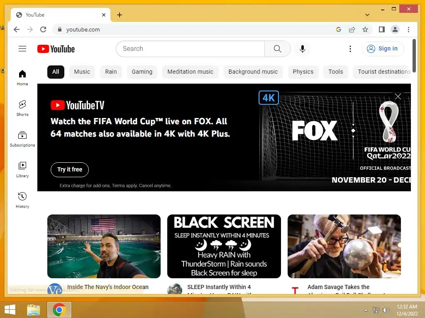This screenshot has height=318, width=425.
Task: Open Adam Savage video thumbnail
Action: pos(344,246)
